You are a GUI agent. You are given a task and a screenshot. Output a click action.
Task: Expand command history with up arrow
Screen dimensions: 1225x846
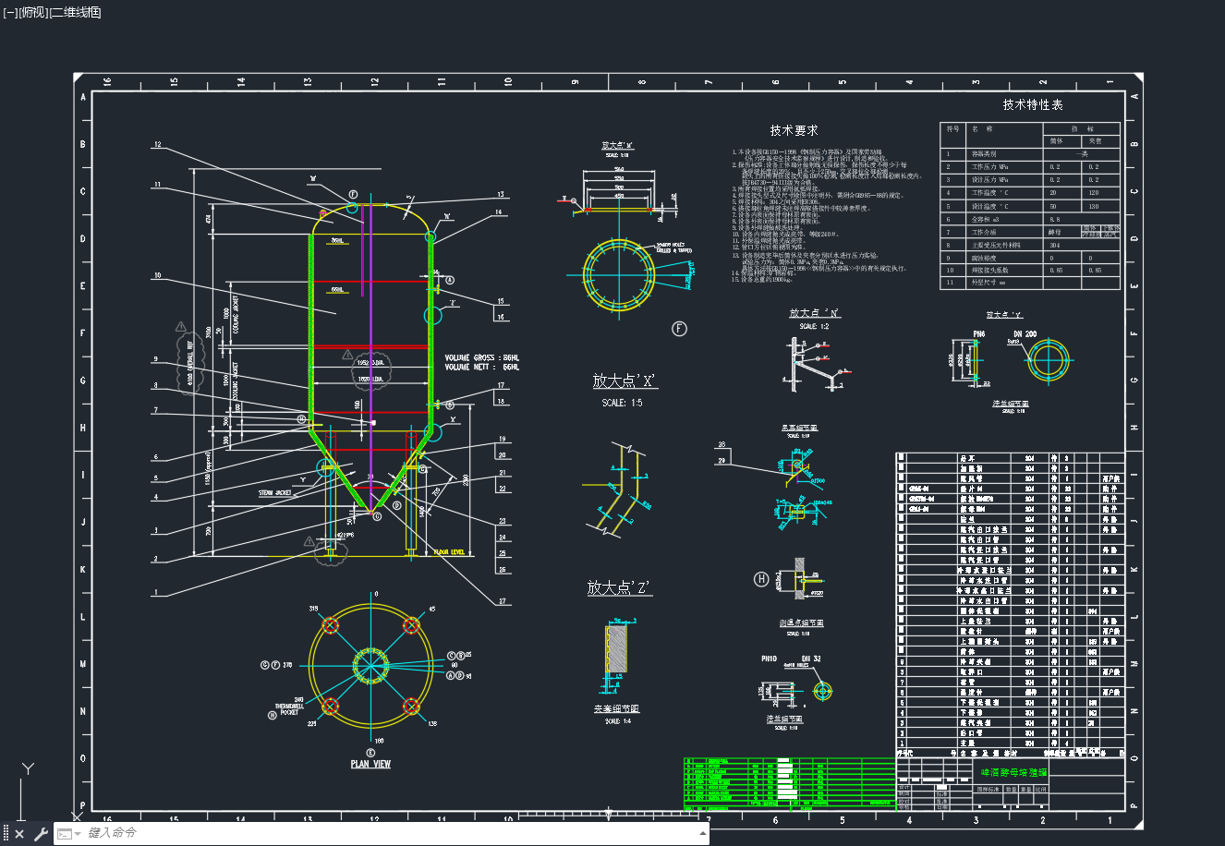(704, 833)
